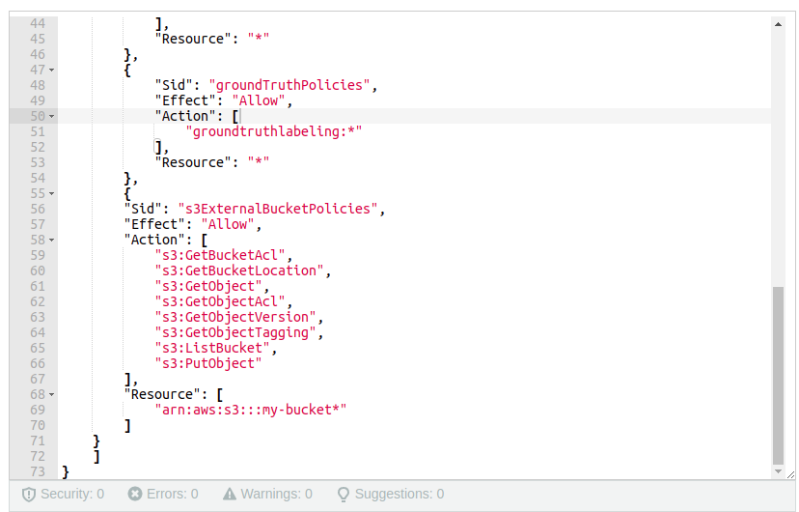The height and width of the screenshot is (512, 799).
Task: Collapse the code block at line 47
Action: [51, 70]
